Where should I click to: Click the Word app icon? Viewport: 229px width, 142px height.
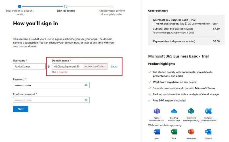157,131
